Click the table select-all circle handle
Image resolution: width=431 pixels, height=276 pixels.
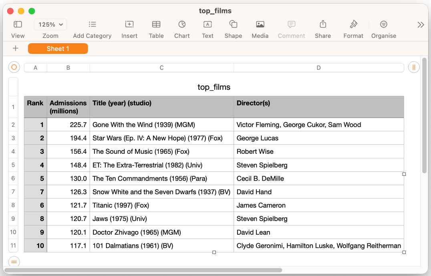pos(14,67)
